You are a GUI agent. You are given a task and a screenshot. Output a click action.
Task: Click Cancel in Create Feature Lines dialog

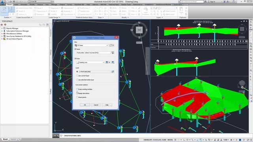pos(96,105)
